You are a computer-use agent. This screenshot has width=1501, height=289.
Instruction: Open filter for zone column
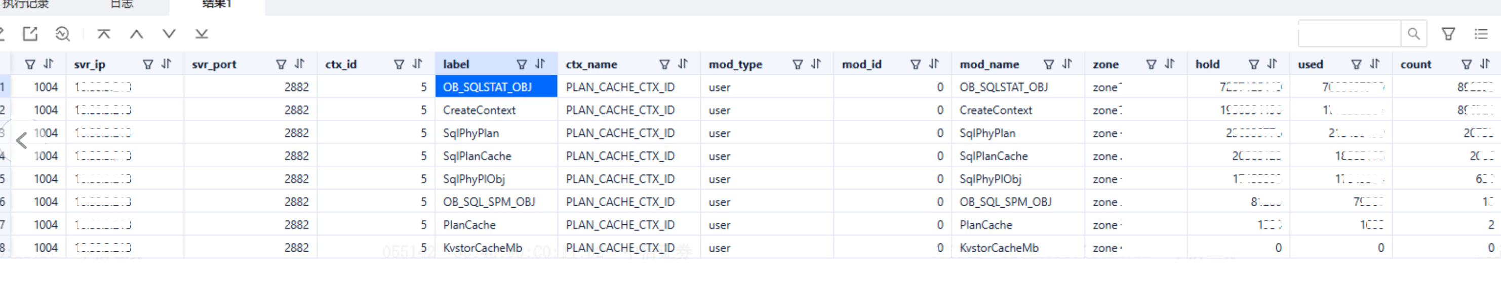(1152, 64)
